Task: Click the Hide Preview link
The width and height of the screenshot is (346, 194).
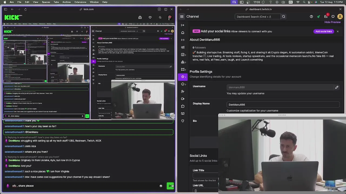Action: tap(332, 22)
